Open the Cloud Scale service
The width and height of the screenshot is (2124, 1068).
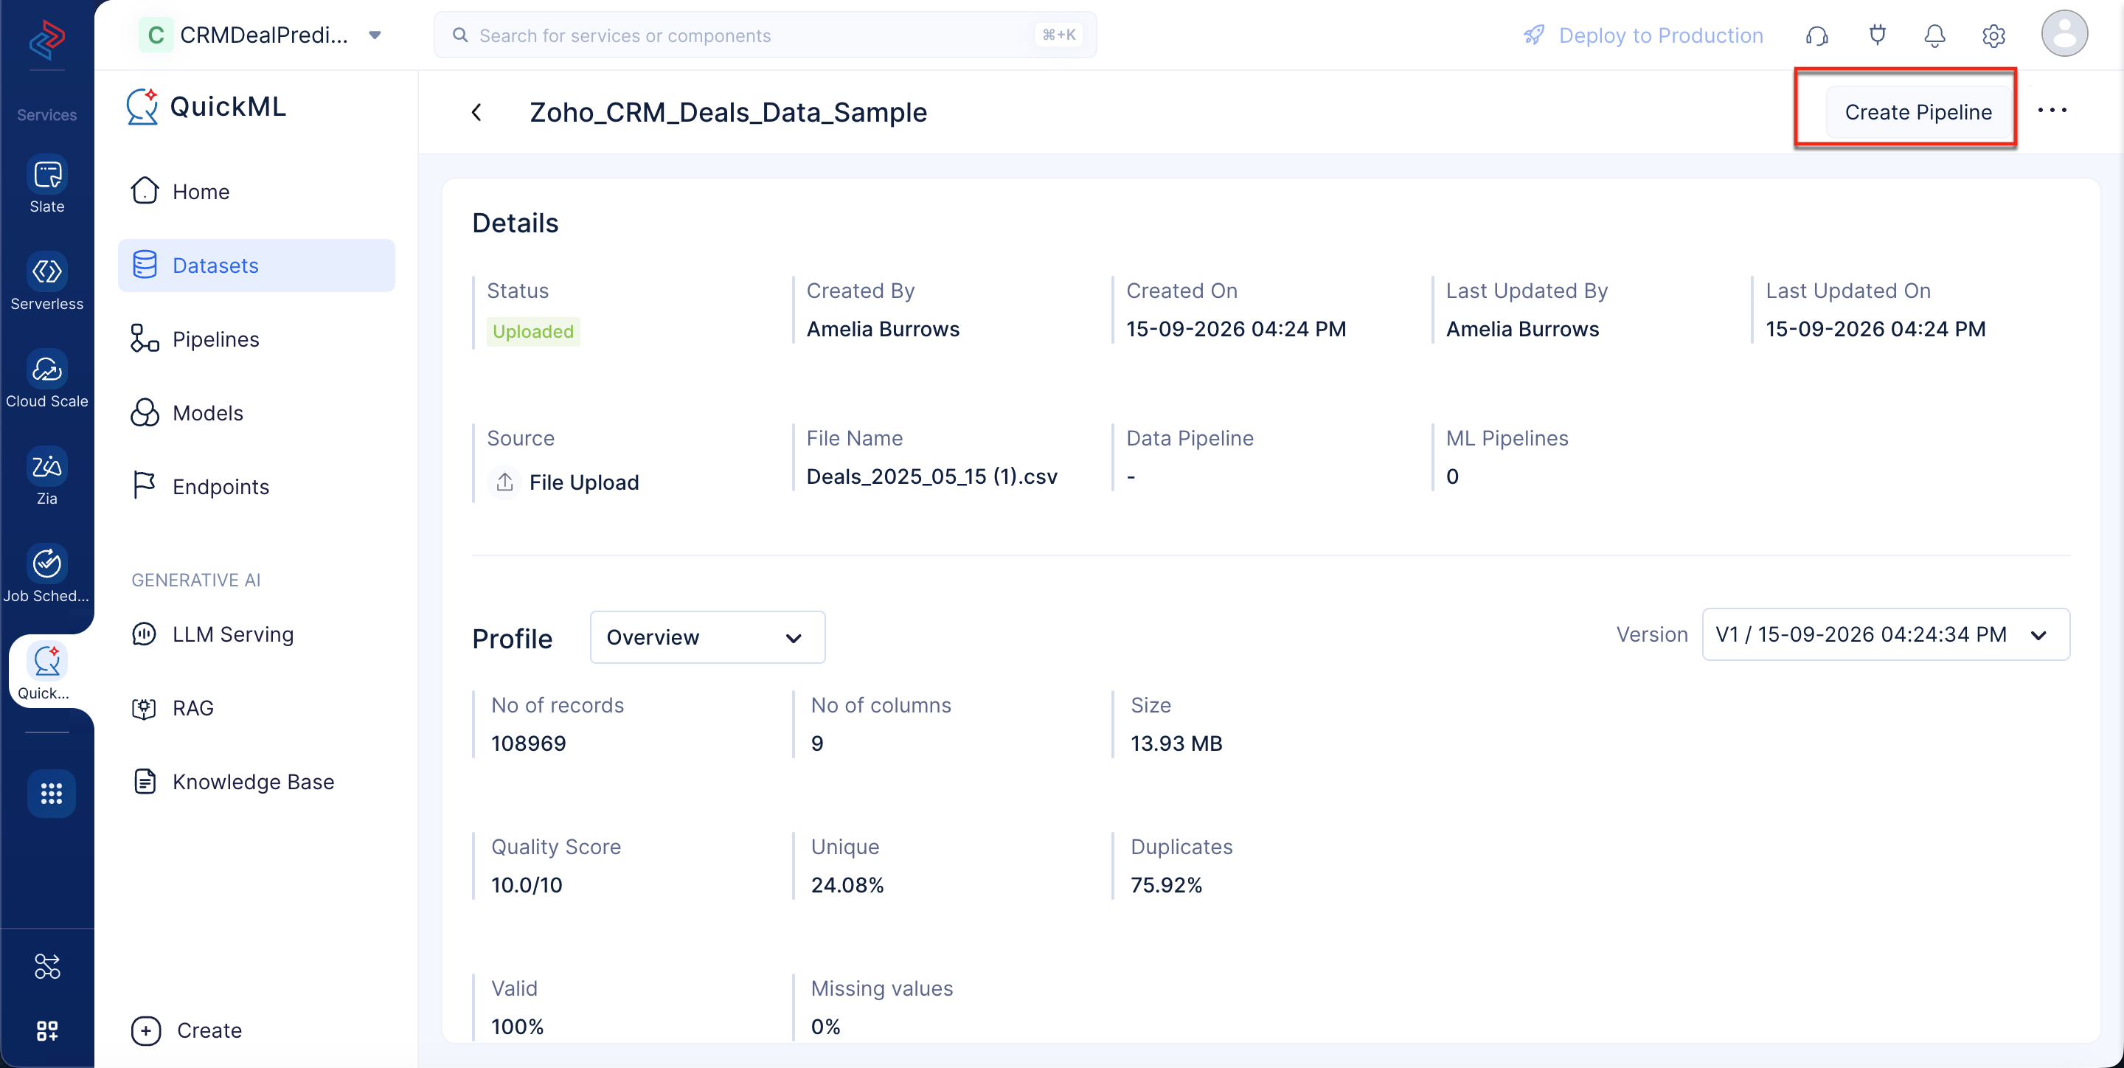coord(47,378)
